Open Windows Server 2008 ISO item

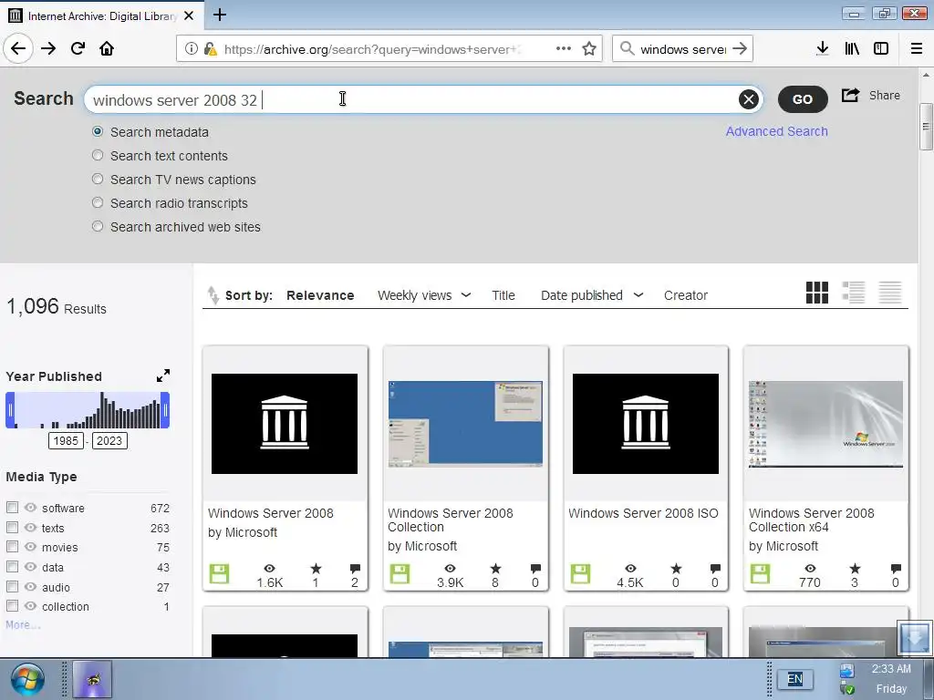coord(643,513)
